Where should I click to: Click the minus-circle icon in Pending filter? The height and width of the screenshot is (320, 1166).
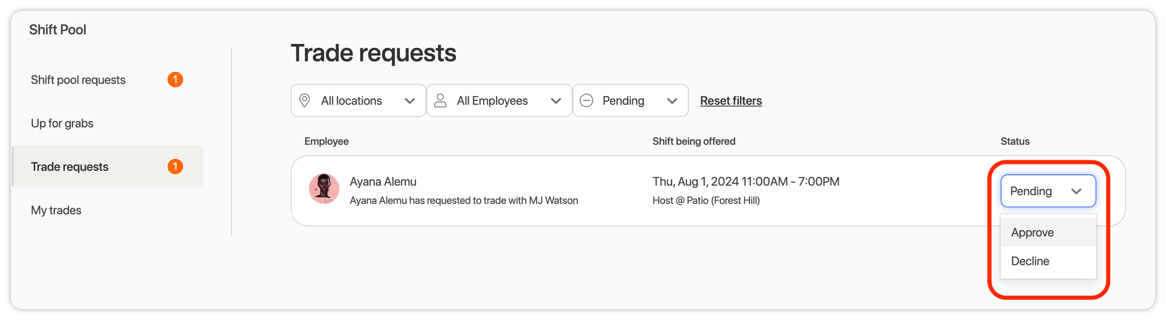[x=586, y=100]
